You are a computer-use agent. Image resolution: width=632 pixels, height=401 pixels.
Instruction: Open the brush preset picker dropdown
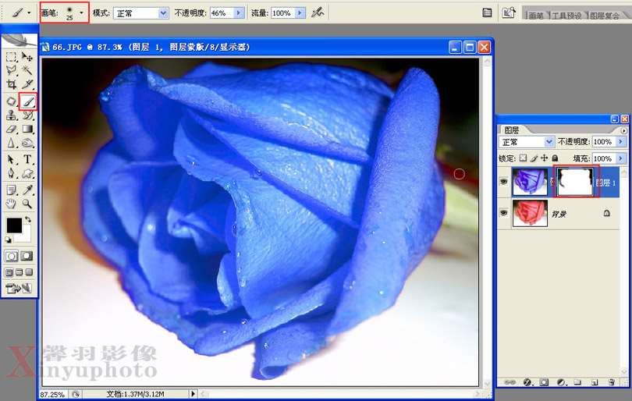pos(81,13)
